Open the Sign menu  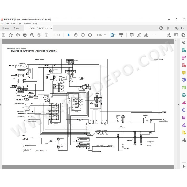click(x=20, y=24)
